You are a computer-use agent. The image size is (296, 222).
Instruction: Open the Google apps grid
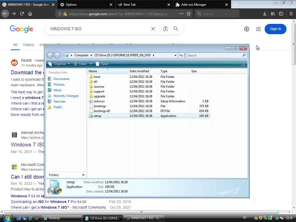[258, 29]
